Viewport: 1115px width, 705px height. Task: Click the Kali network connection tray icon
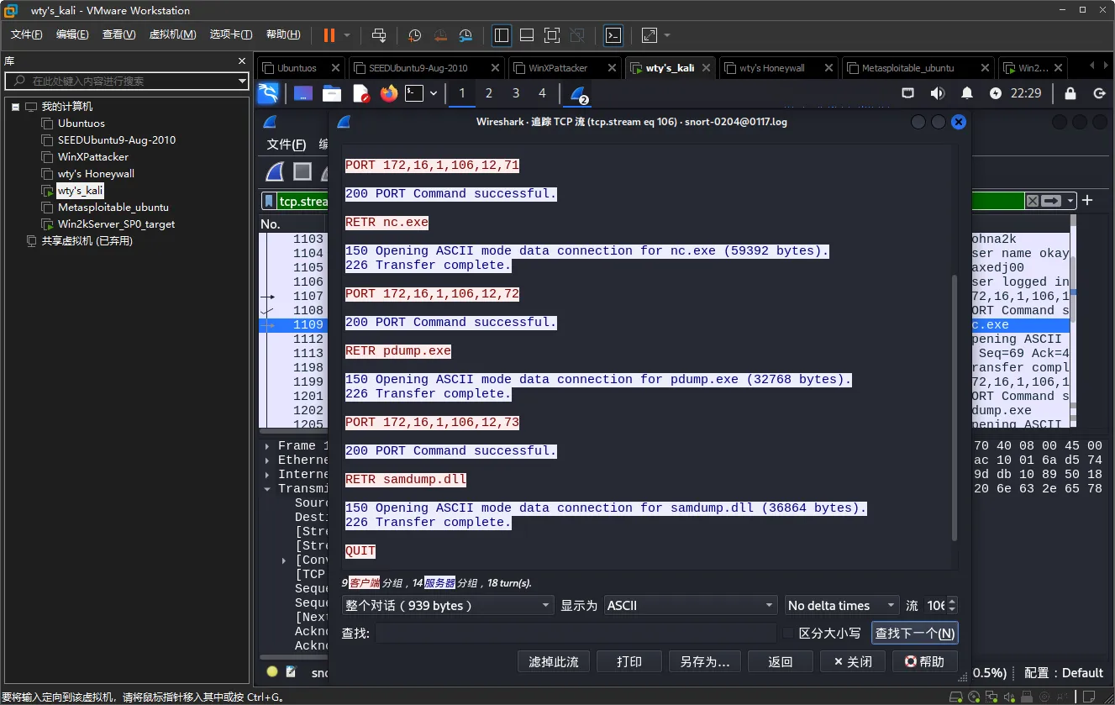907,93
